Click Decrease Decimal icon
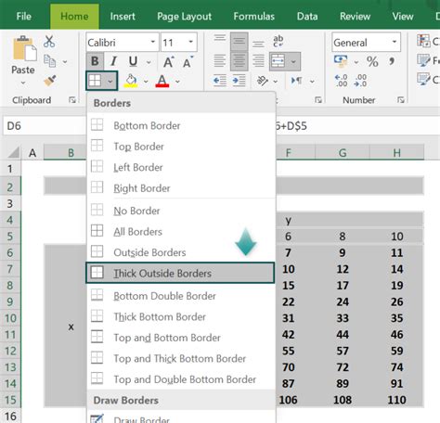The image size is (440, 423). [361, 81]
